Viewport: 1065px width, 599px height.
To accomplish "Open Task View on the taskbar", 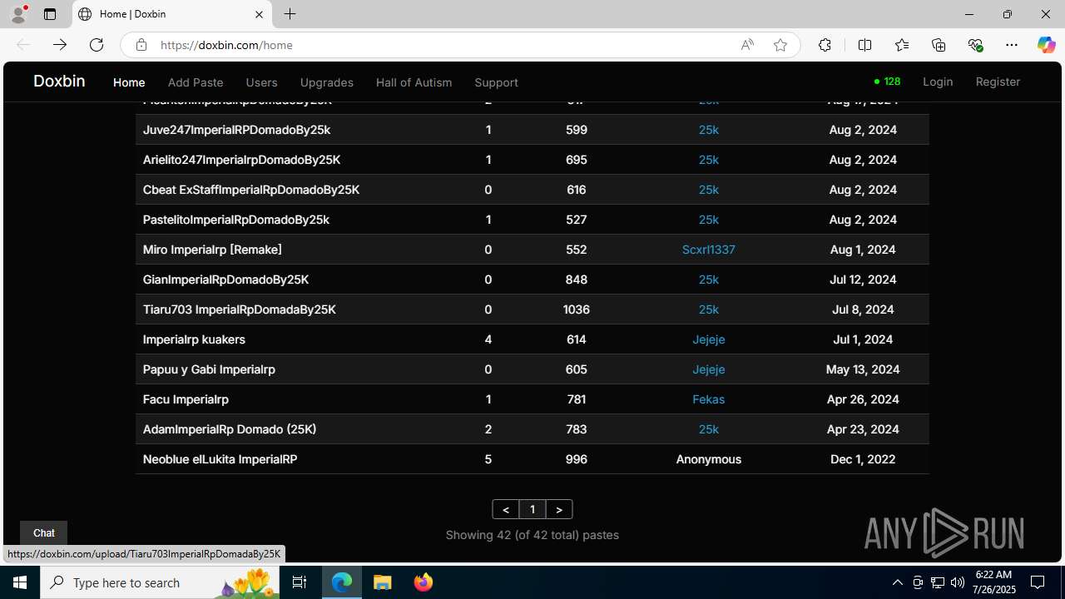I will point(300,582).
